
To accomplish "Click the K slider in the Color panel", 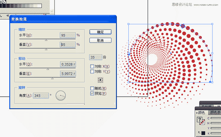I will [216, 133].
